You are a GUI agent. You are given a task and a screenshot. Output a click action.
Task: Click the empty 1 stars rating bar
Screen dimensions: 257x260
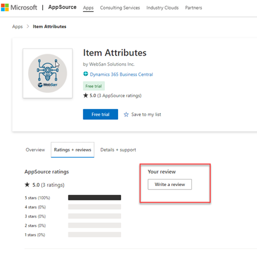click(x=94, y=234)
